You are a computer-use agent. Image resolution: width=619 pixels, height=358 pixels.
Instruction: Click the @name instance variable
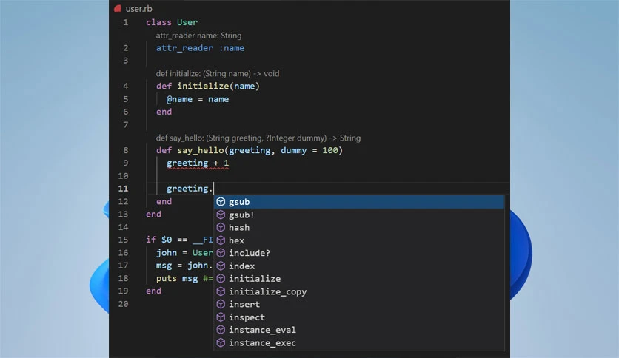click(179, 99)
